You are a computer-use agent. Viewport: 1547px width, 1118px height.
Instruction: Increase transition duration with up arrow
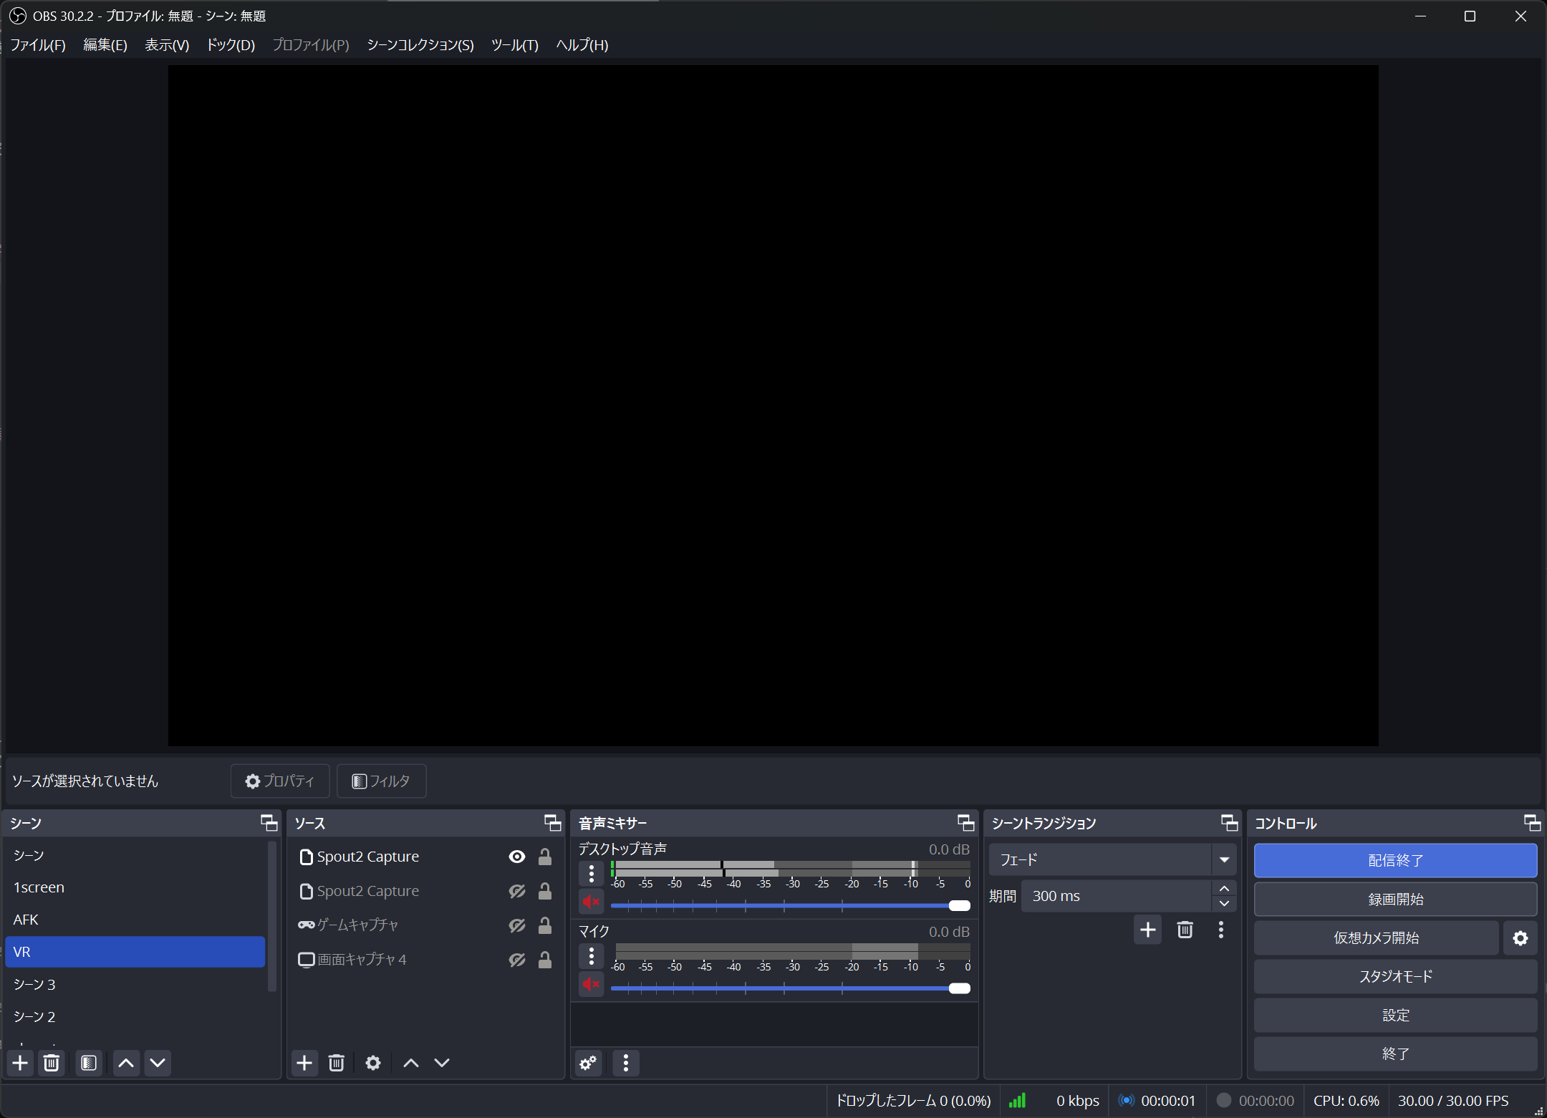click(1224, 889)
